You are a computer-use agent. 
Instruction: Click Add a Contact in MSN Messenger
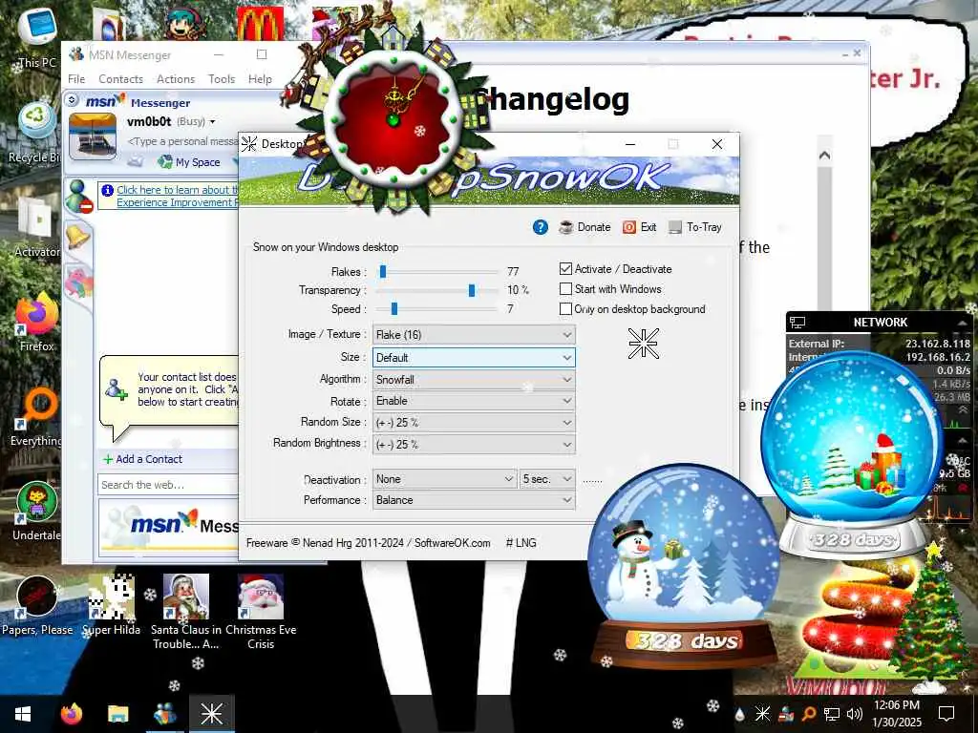143,459
